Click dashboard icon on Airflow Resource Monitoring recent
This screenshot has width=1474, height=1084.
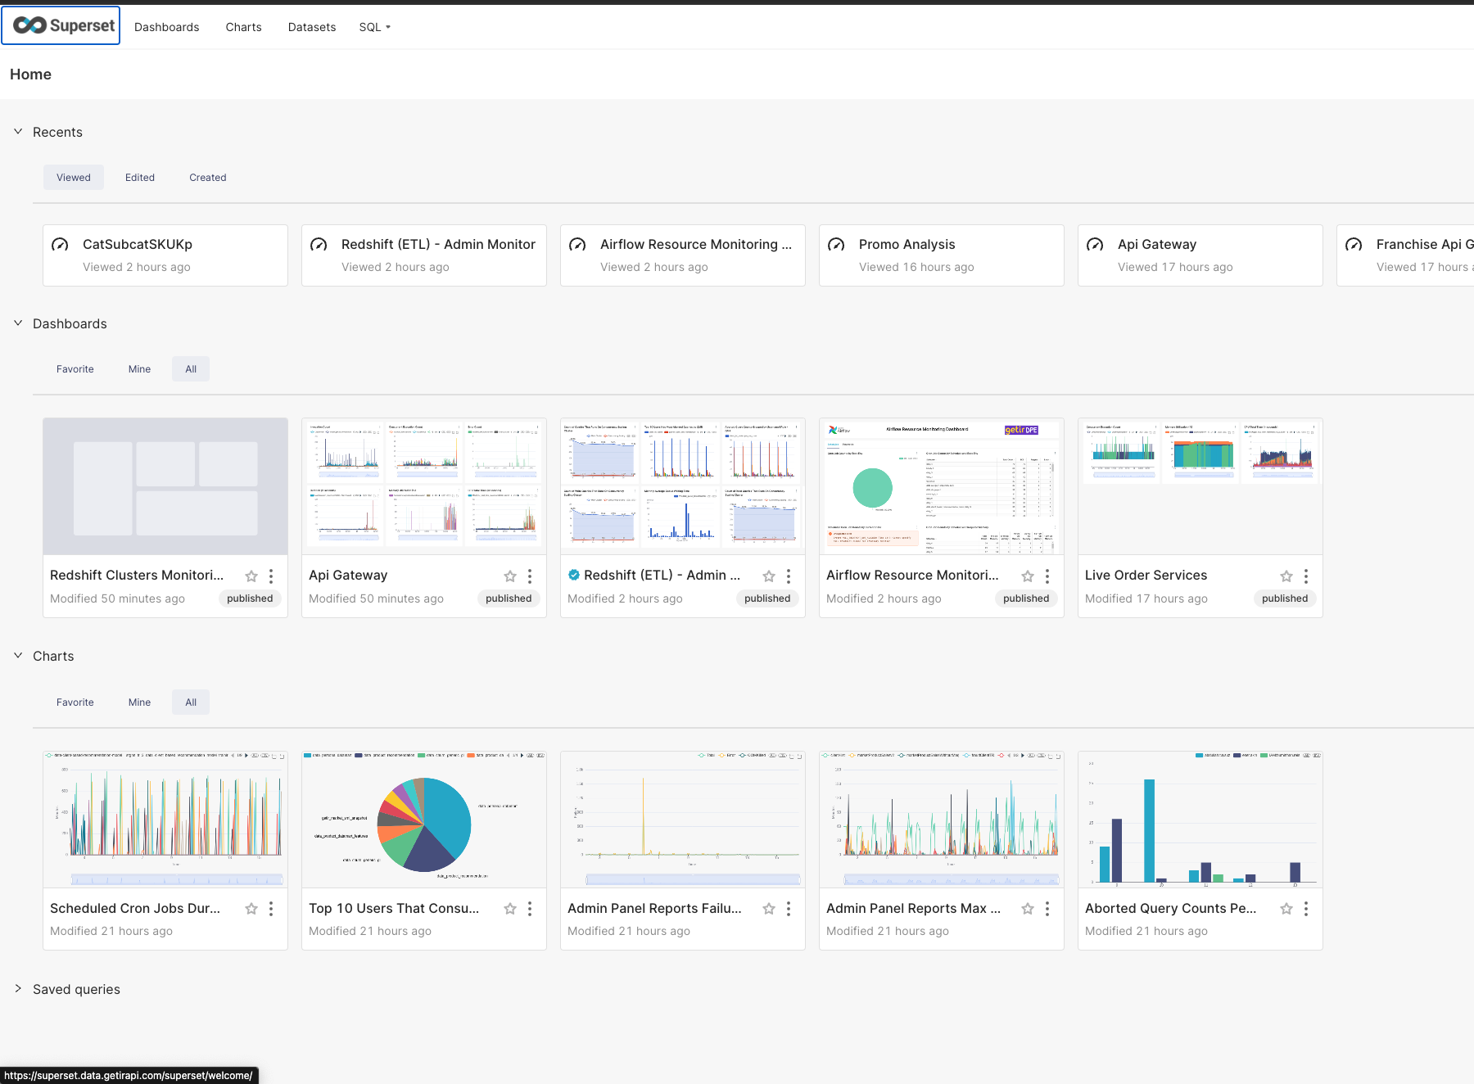(577, 245)
